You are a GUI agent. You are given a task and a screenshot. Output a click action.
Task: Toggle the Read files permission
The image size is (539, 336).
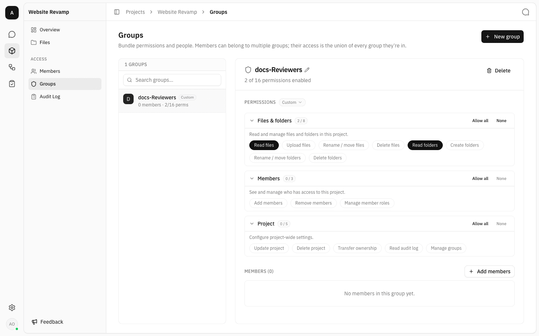264,145
